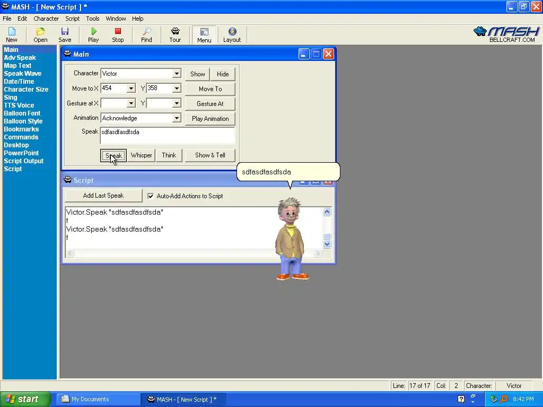Open the File menu
543x407 pixels.
click(x=7, y=19)
